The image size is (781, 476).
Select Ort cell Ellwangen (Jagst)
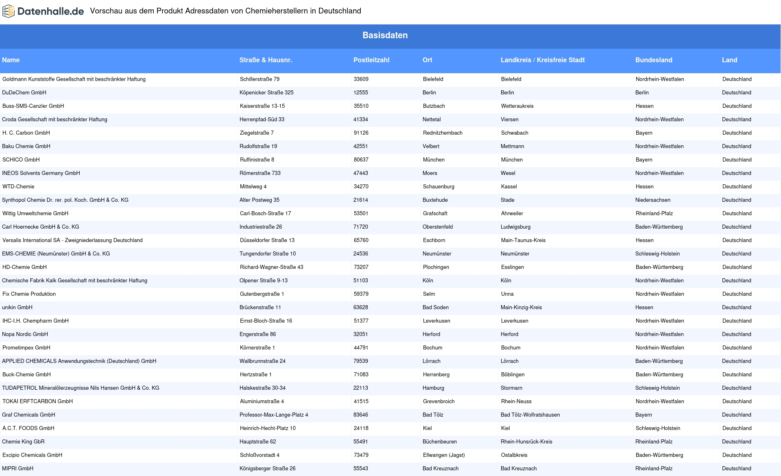[444, 455]
